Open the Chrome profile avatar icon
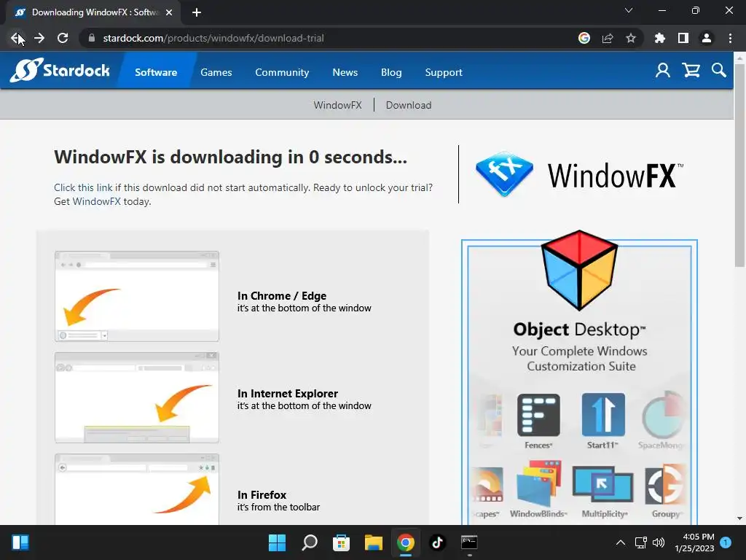 [x=707, y=38]
